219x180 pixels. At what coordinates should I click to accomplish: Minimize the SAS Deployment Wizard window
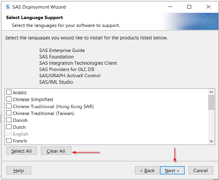[x=170, y=7]
